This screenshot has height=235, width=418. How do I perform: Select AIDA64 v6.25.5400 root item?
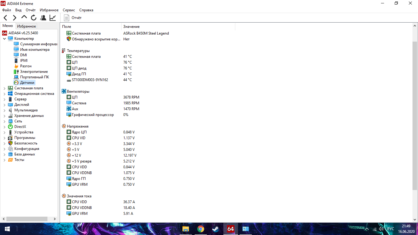click(20, 33)
